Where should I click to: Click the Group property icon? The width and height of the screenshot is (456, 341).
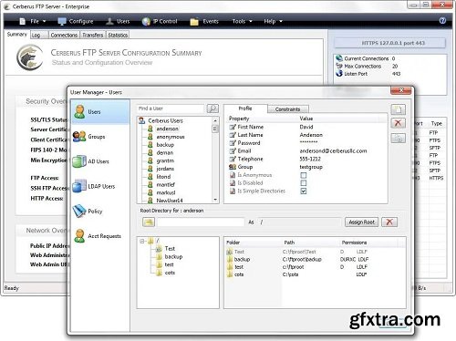233,167
